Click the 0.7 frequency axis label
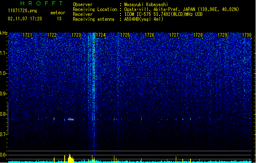Screen dimensions: 256x163 click(3, 134)
